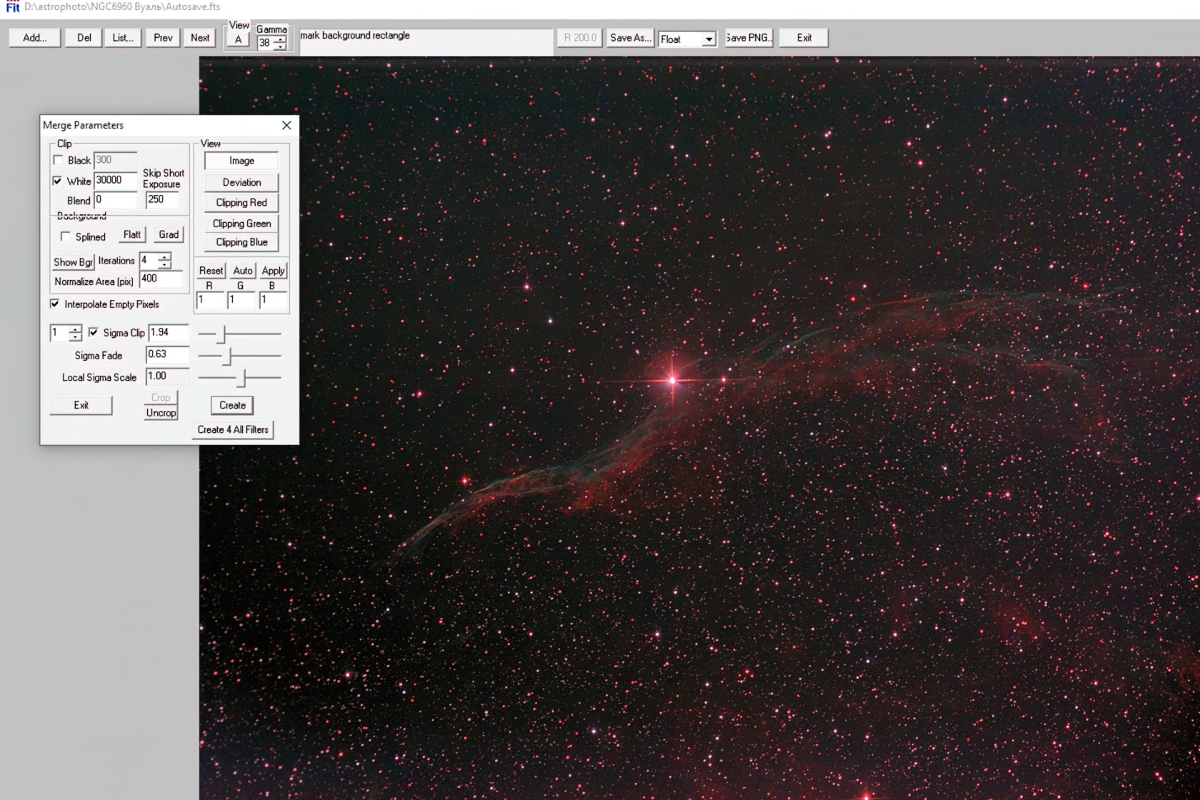Image resolution: width=1200 pixels, height=800 pixels.
Task: Click the Save As... button
Action: coord(631,38)
